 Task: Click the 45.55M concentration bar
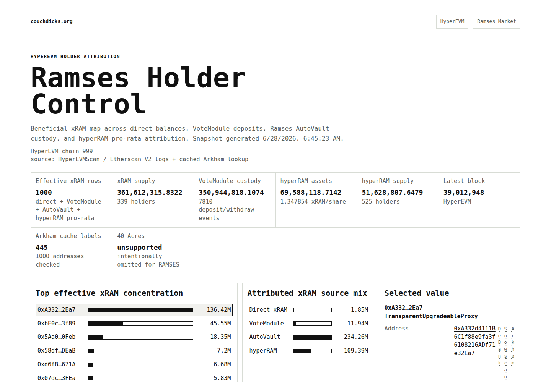140,324
